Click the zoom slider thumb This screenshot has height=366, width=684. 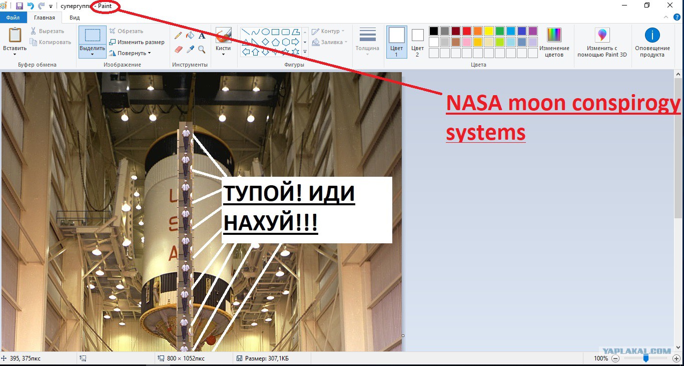(x=646, y=358)
